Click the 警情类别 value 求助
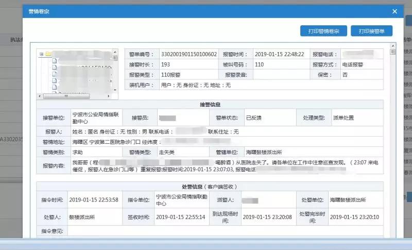412x250 pixels. 78,152
